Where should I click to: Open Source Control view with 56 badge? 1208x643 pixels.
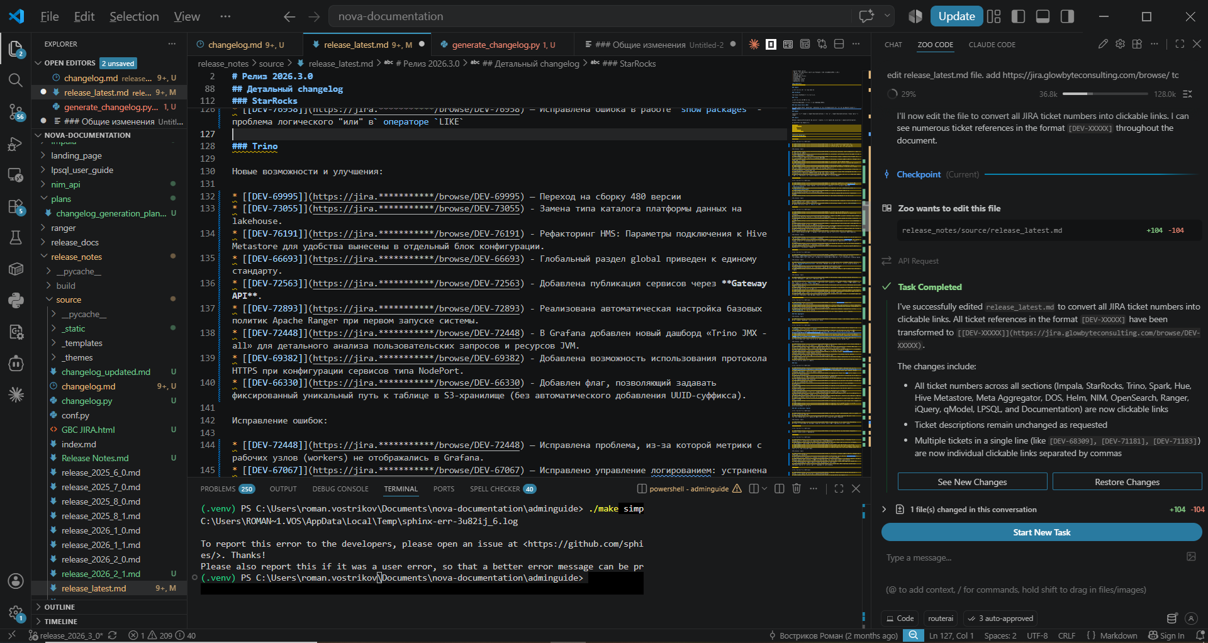pyautogui.click(x=16, y=112)
